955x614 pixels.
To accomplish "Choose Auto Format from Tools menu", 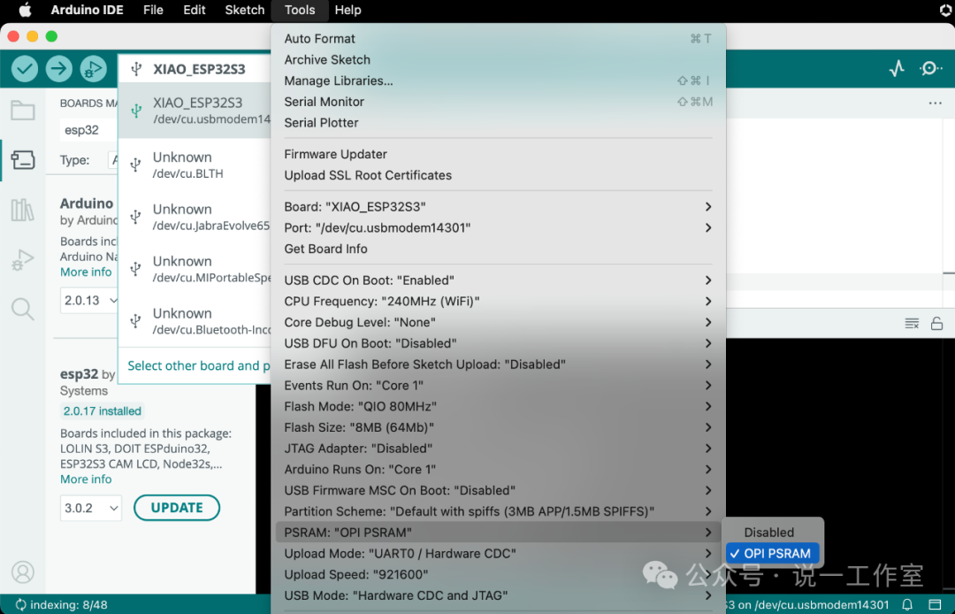I will pyautogui.click(x=498, y=39).
